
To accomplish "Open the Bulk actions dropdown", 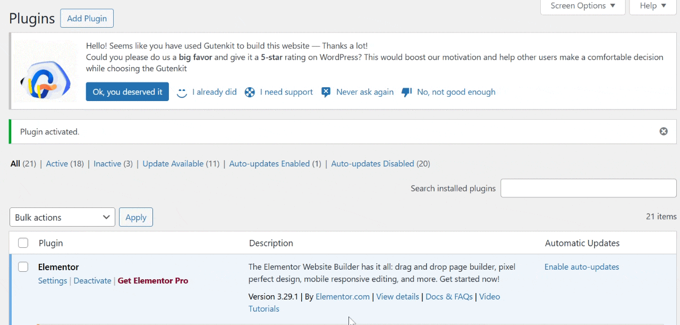I will 62,217.
